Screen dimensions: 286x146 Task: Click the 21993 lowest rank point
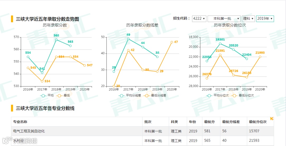click(x=260, y=57)
